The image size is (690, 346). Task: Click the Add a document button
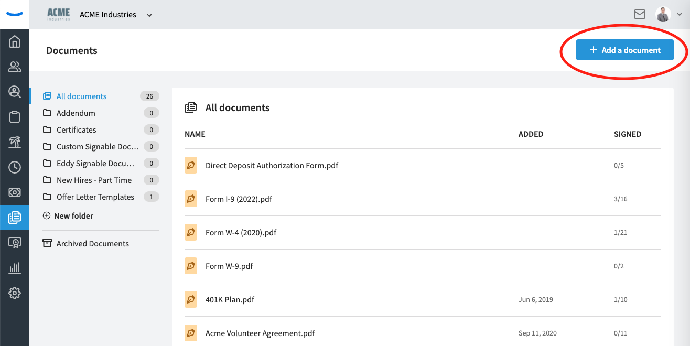click(x=624, y=49)
